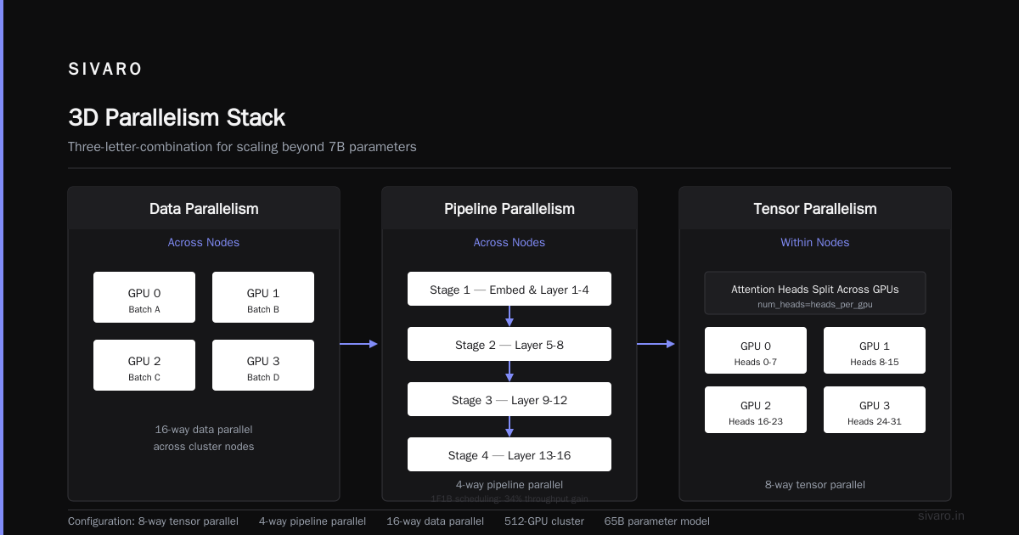
Task: Click the Attention Heads Split Across GPUs box
Action: coord(815,293)
